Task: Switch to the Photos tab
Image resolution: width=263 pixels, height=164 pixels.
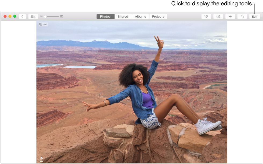Action: tap(105, 16)
